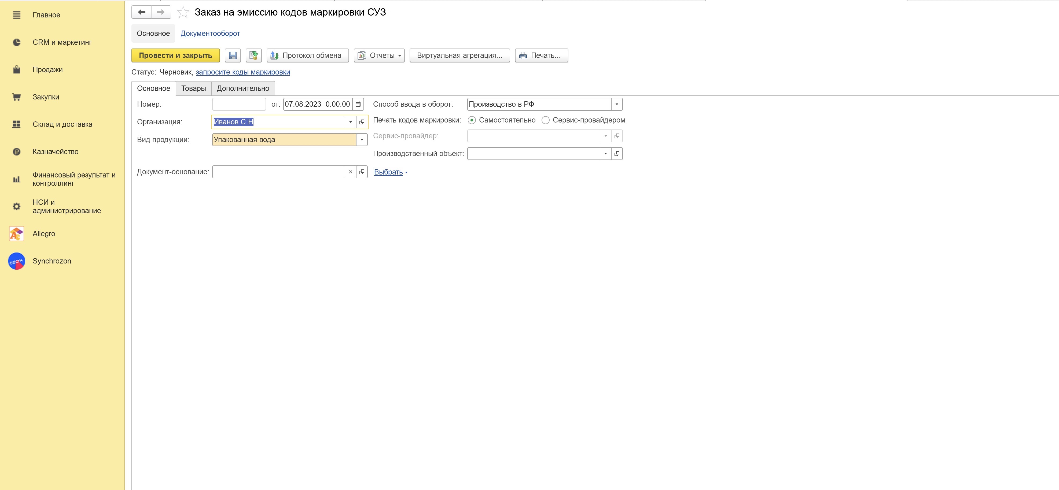Save the document with the floppy disk icon
Screen dimensions: 1059x490
(x=233, y=55)
